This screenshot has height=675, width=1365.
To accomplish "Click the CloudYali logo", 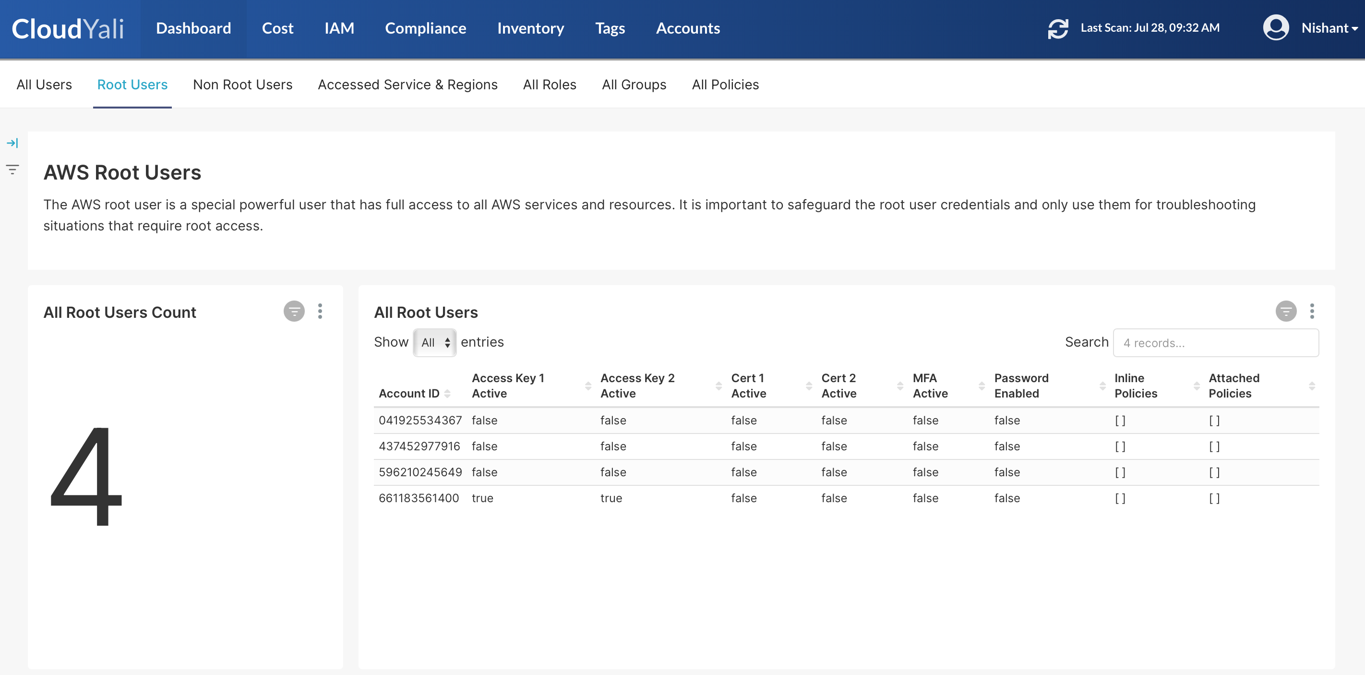I will (x=68, y=29).
